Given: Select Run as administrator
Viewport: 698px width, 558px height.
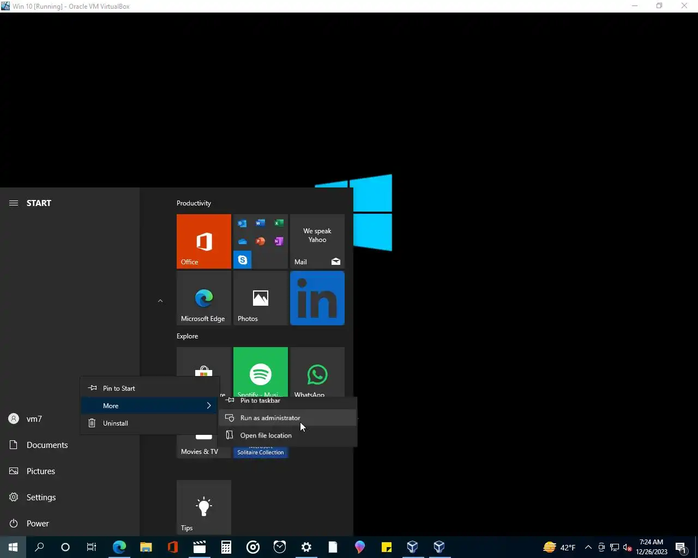Looking at the screenshot, I should tap(287, 418).
